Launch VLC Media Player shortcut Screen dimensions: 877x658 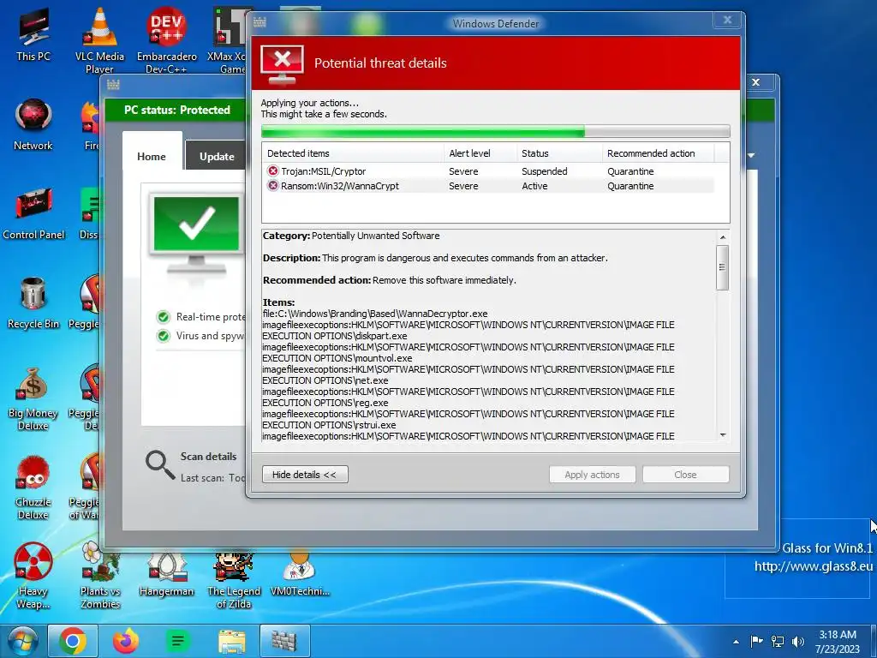pos(99,40)
